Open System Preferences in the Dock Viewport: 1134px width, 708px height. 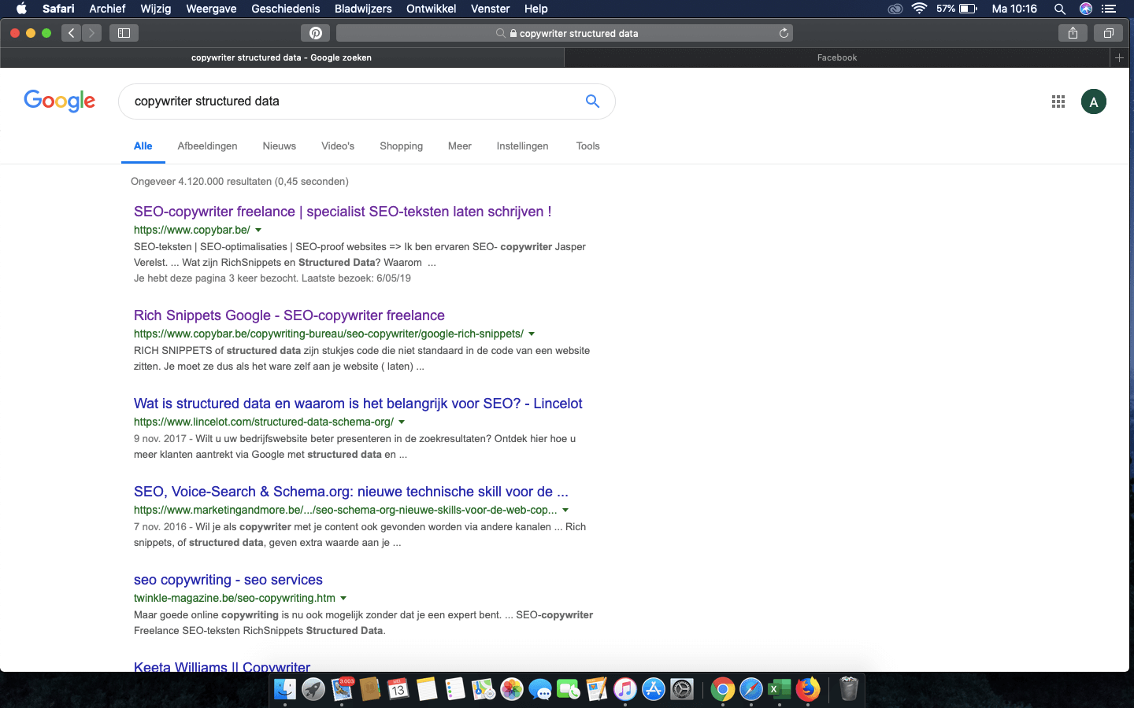(x=682, y=690)
